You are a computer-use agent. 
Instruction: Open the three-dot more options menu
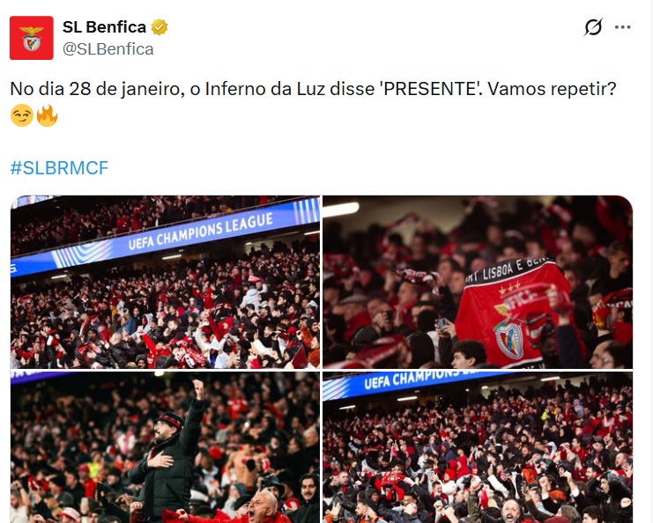point(623,27)
